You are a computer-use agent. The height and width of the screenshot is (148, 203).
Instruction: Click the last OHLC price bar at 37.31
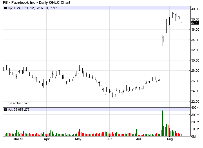181,21
